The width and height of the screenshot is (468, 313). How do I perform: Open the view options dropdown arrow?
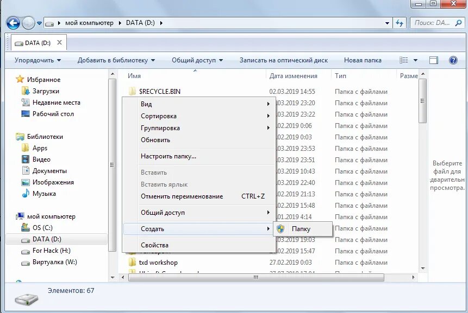pyautogui.click(x=415, y=60)
